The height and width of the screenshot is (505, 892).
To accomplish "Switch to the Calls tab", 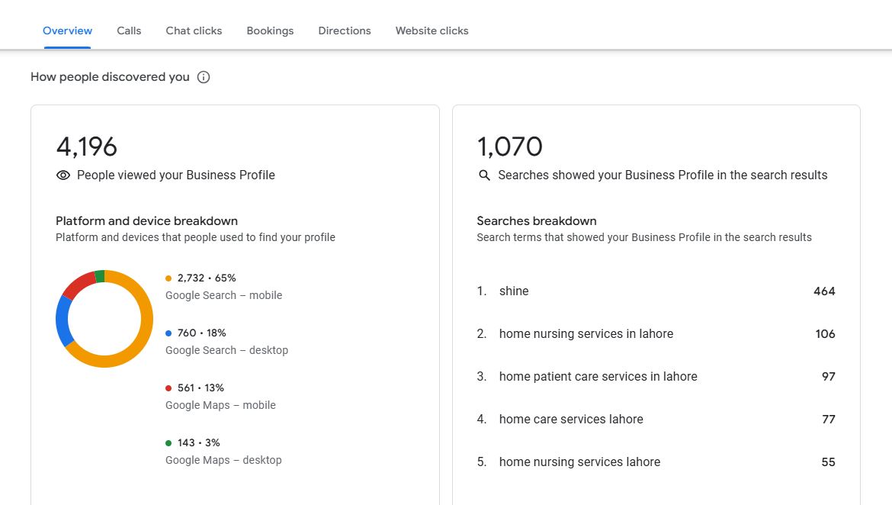I will point(129,31).
